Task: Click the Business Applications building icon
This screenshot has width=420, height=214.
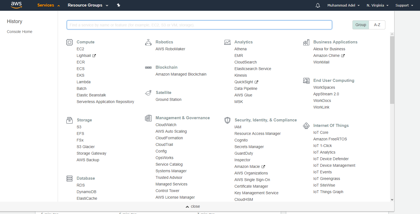Action: pos(306,42)
